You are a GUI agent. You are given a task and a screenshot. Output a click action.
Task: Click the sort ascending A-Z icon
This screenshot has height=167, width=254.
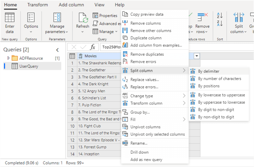220,16
